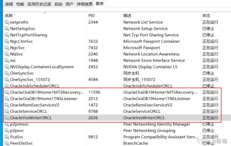231x146 pixels.
Task: Click the OracleJobSchedulerORCL service icon
Action: point(7,86)
